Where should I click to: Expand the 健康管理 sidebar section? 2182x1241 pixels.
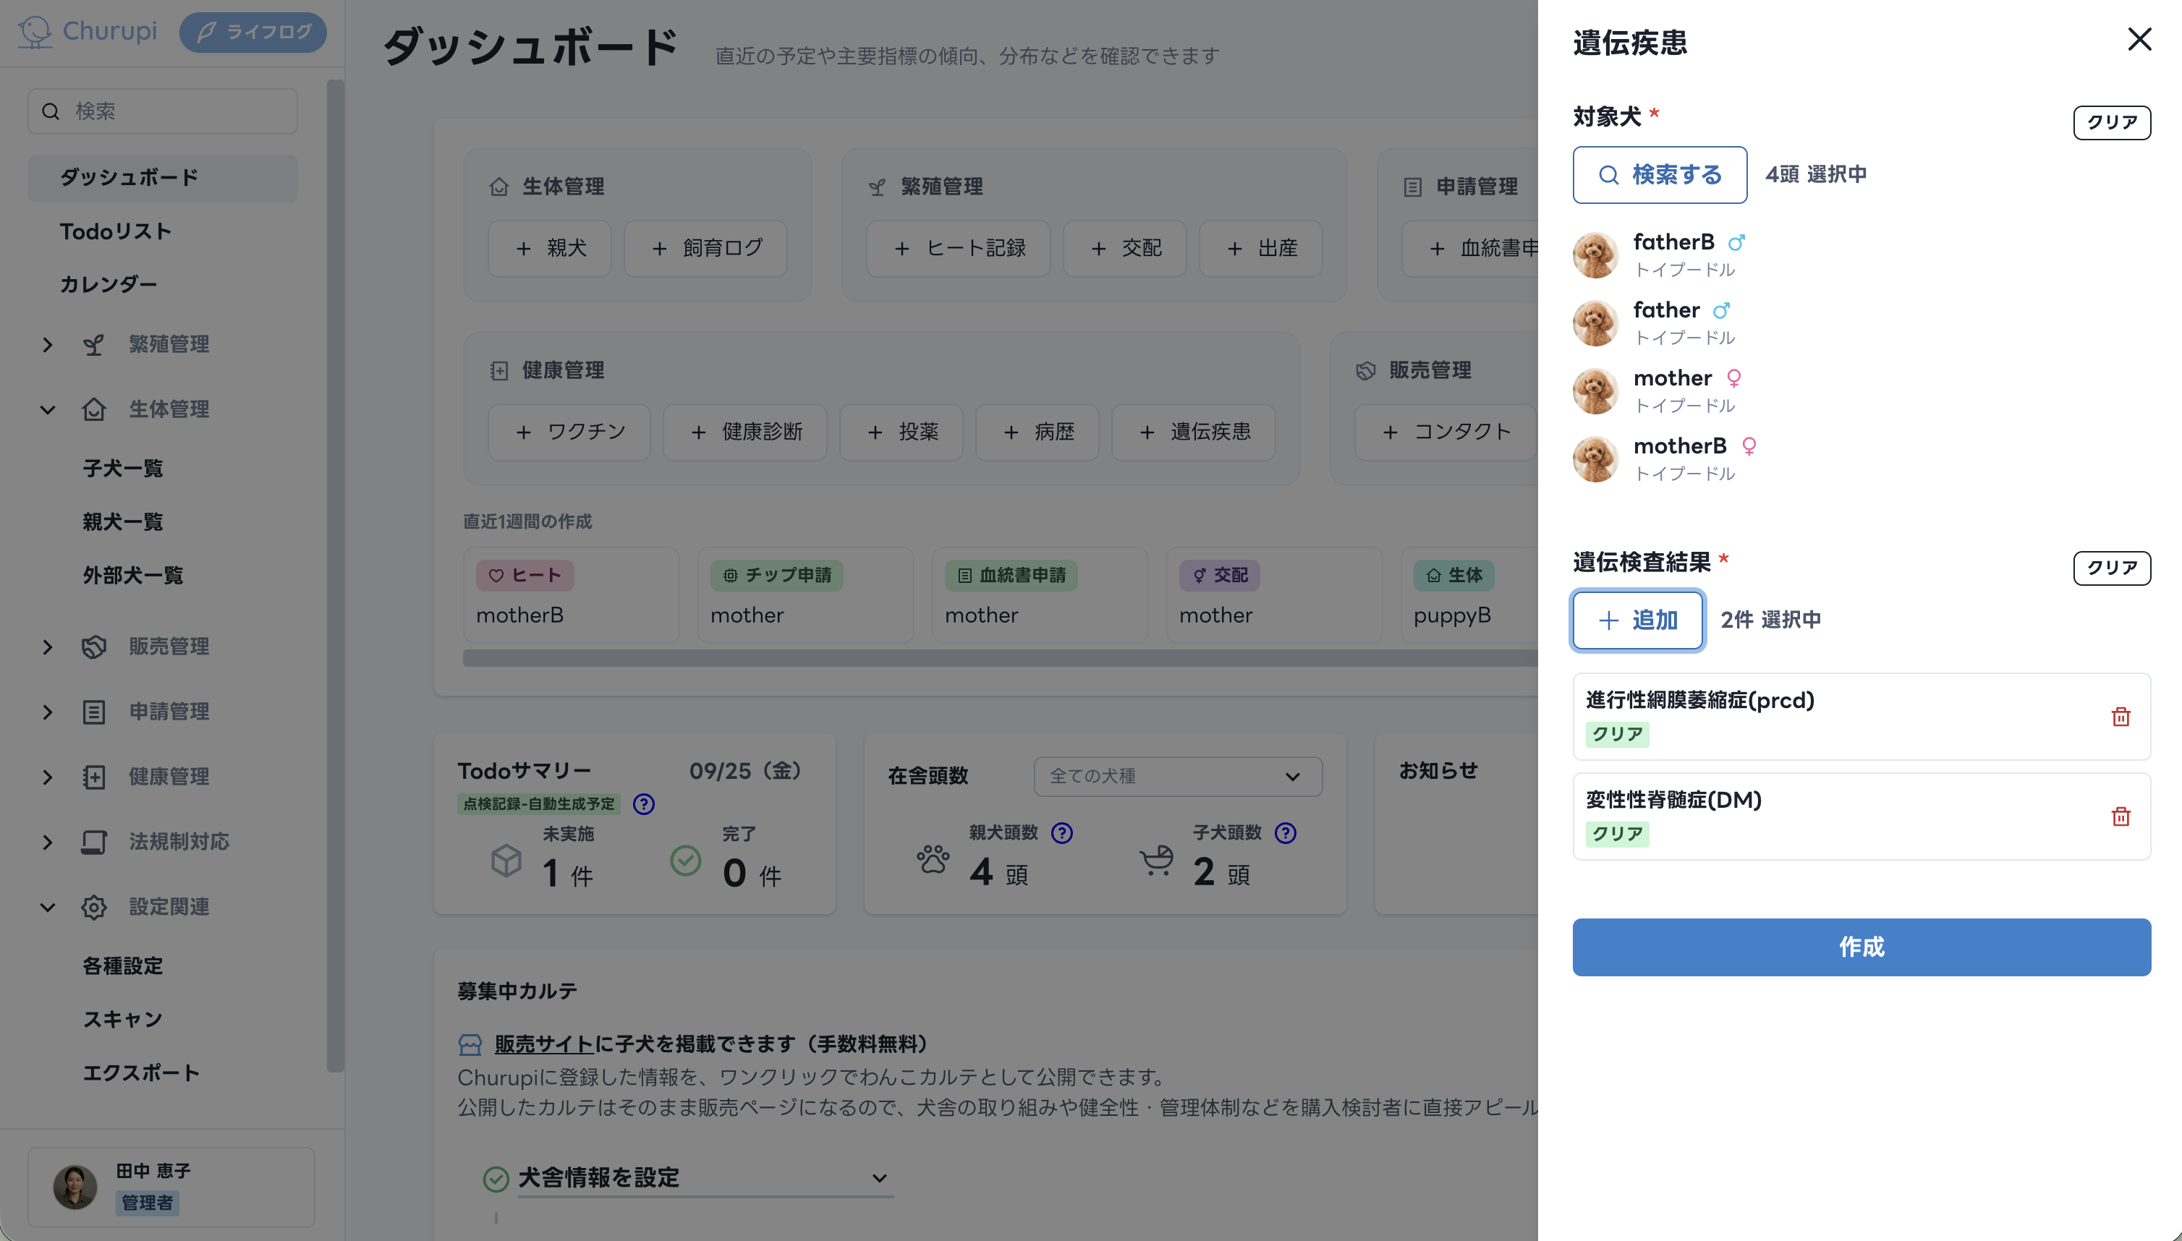point(48,777)
